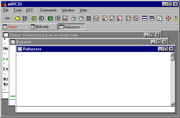Close the Rufusssss query window
The width and height of the screenshot is (180, 118).
(x=171, y=49)
